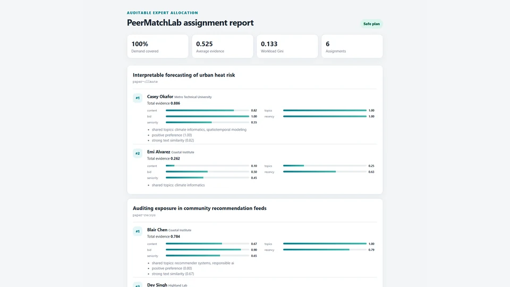This screenshot has height=287, width=510.
Task: Click Metro Technical University affiliation
Action: pyautogui.click(x=193, y=97)
